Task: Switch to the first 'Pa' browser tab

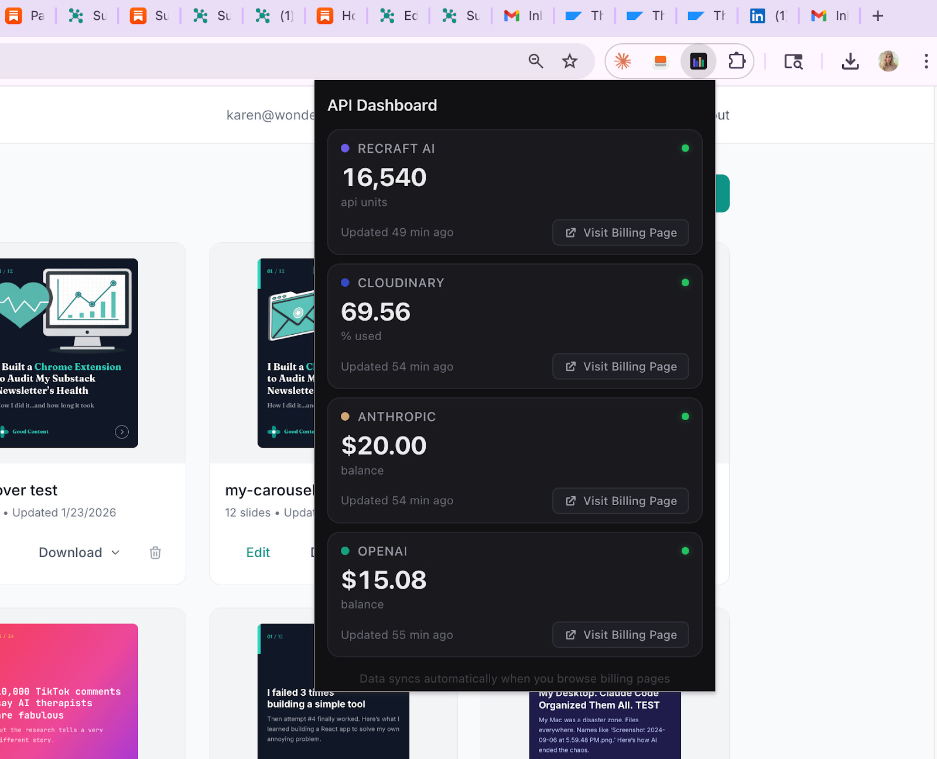Action: [26, 16]
